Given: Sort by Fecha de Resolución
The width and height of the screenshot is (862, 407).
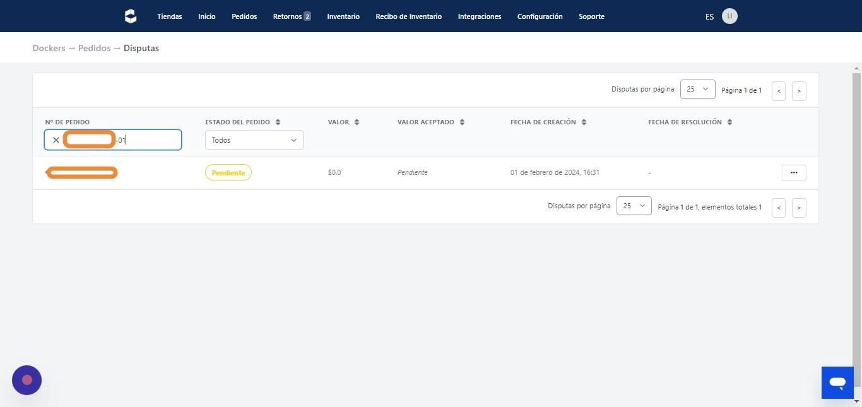Looking at the screenshot, I should click(729, 122).
